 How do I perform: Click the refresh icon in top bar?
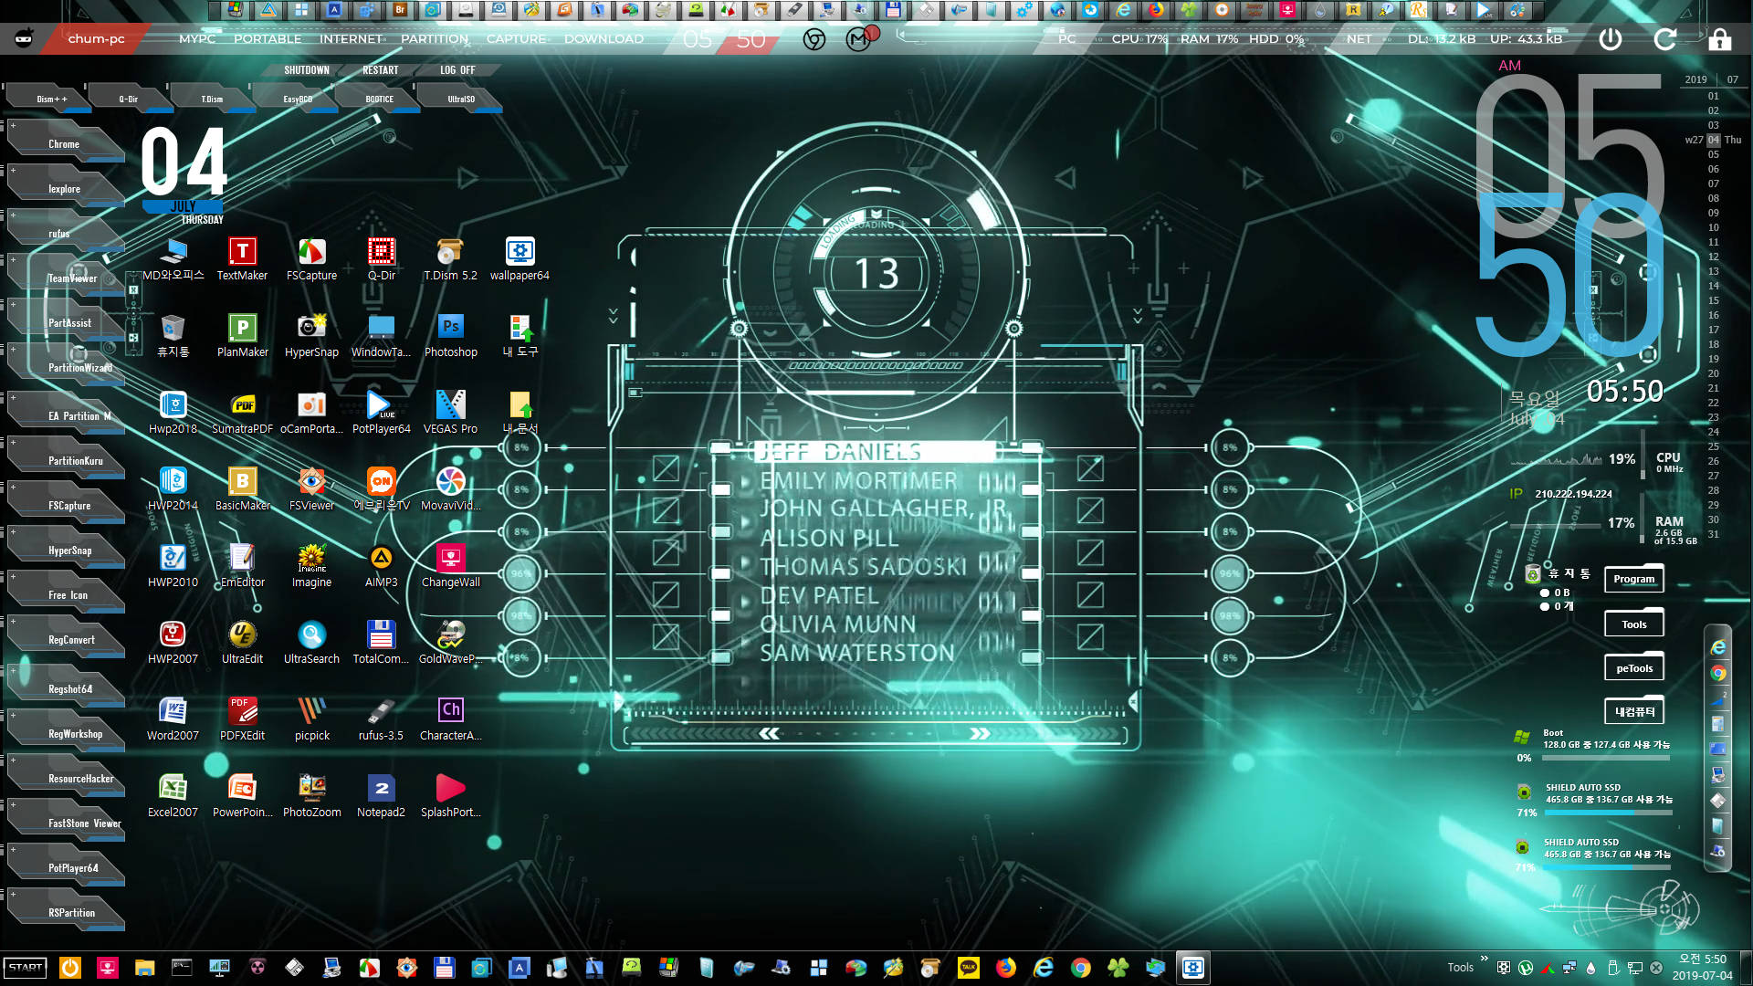[x=1665, y=39]
